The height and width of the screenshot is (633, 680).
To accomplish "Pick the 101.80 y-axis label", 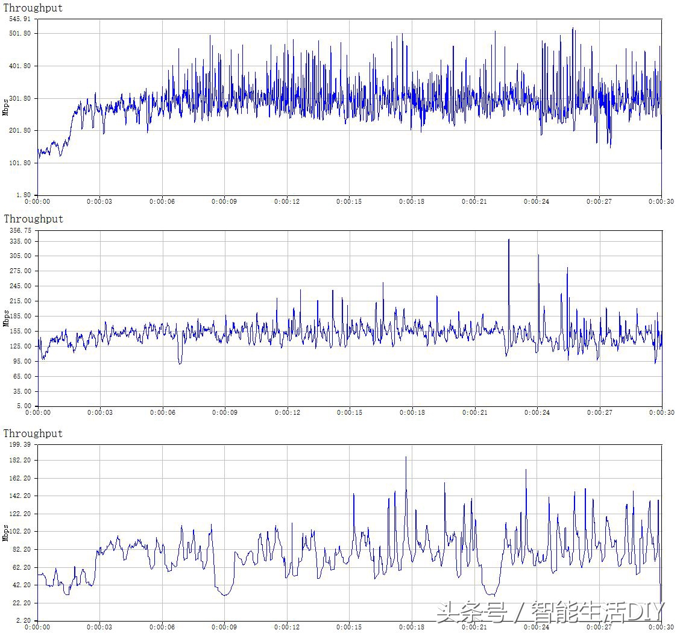I will [20, 163].
